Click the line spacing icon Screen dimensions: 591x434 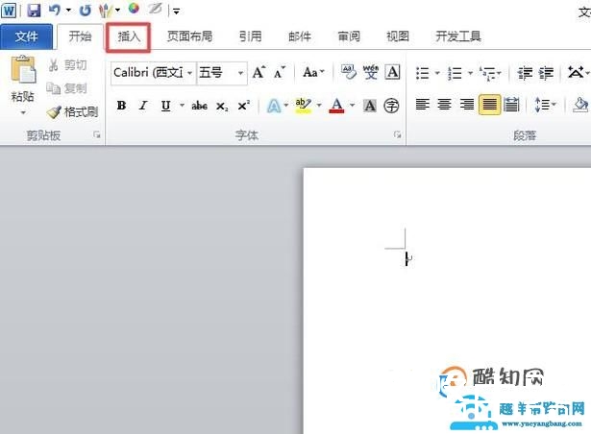coord(542,105)
